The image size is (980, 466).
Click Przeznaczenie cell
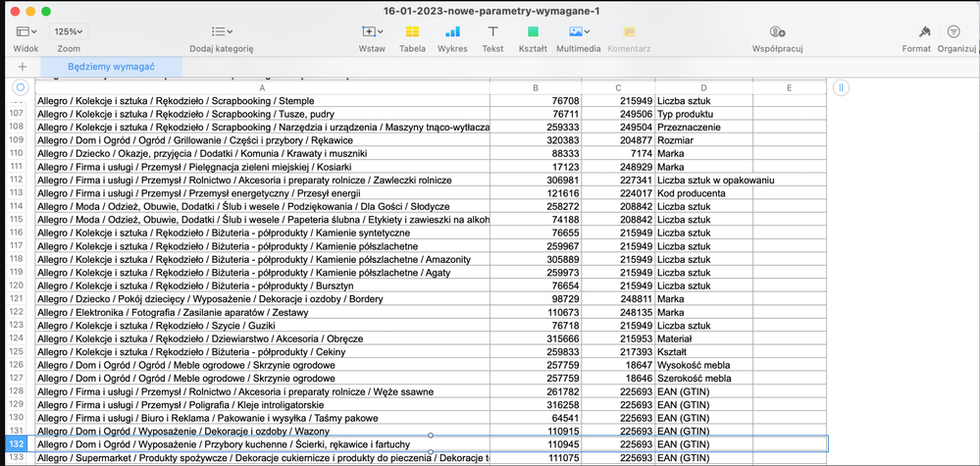[x=703, y=127]
